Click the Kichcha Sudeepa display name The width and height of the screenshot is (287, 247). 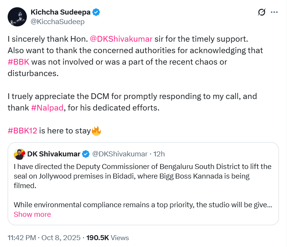click(61, 12)
